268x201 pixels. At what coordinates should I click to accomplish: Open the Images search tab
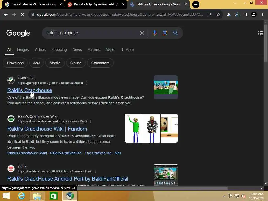coord(23,49)
